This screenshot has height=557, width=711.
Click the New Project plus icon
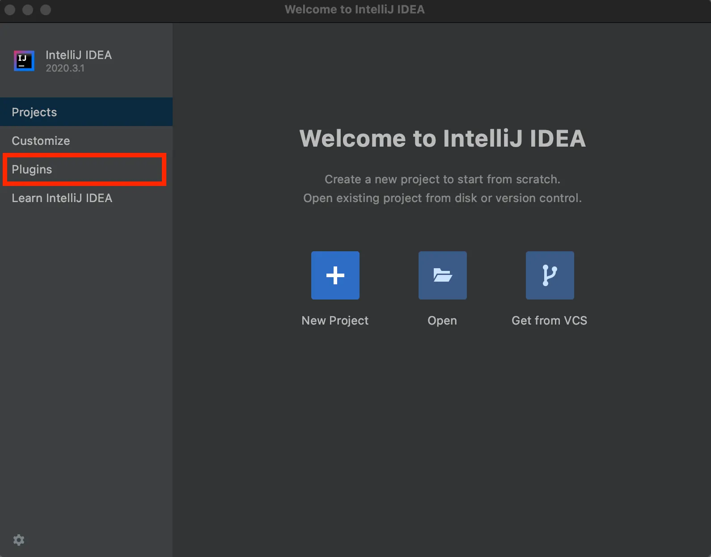[335, 275]
